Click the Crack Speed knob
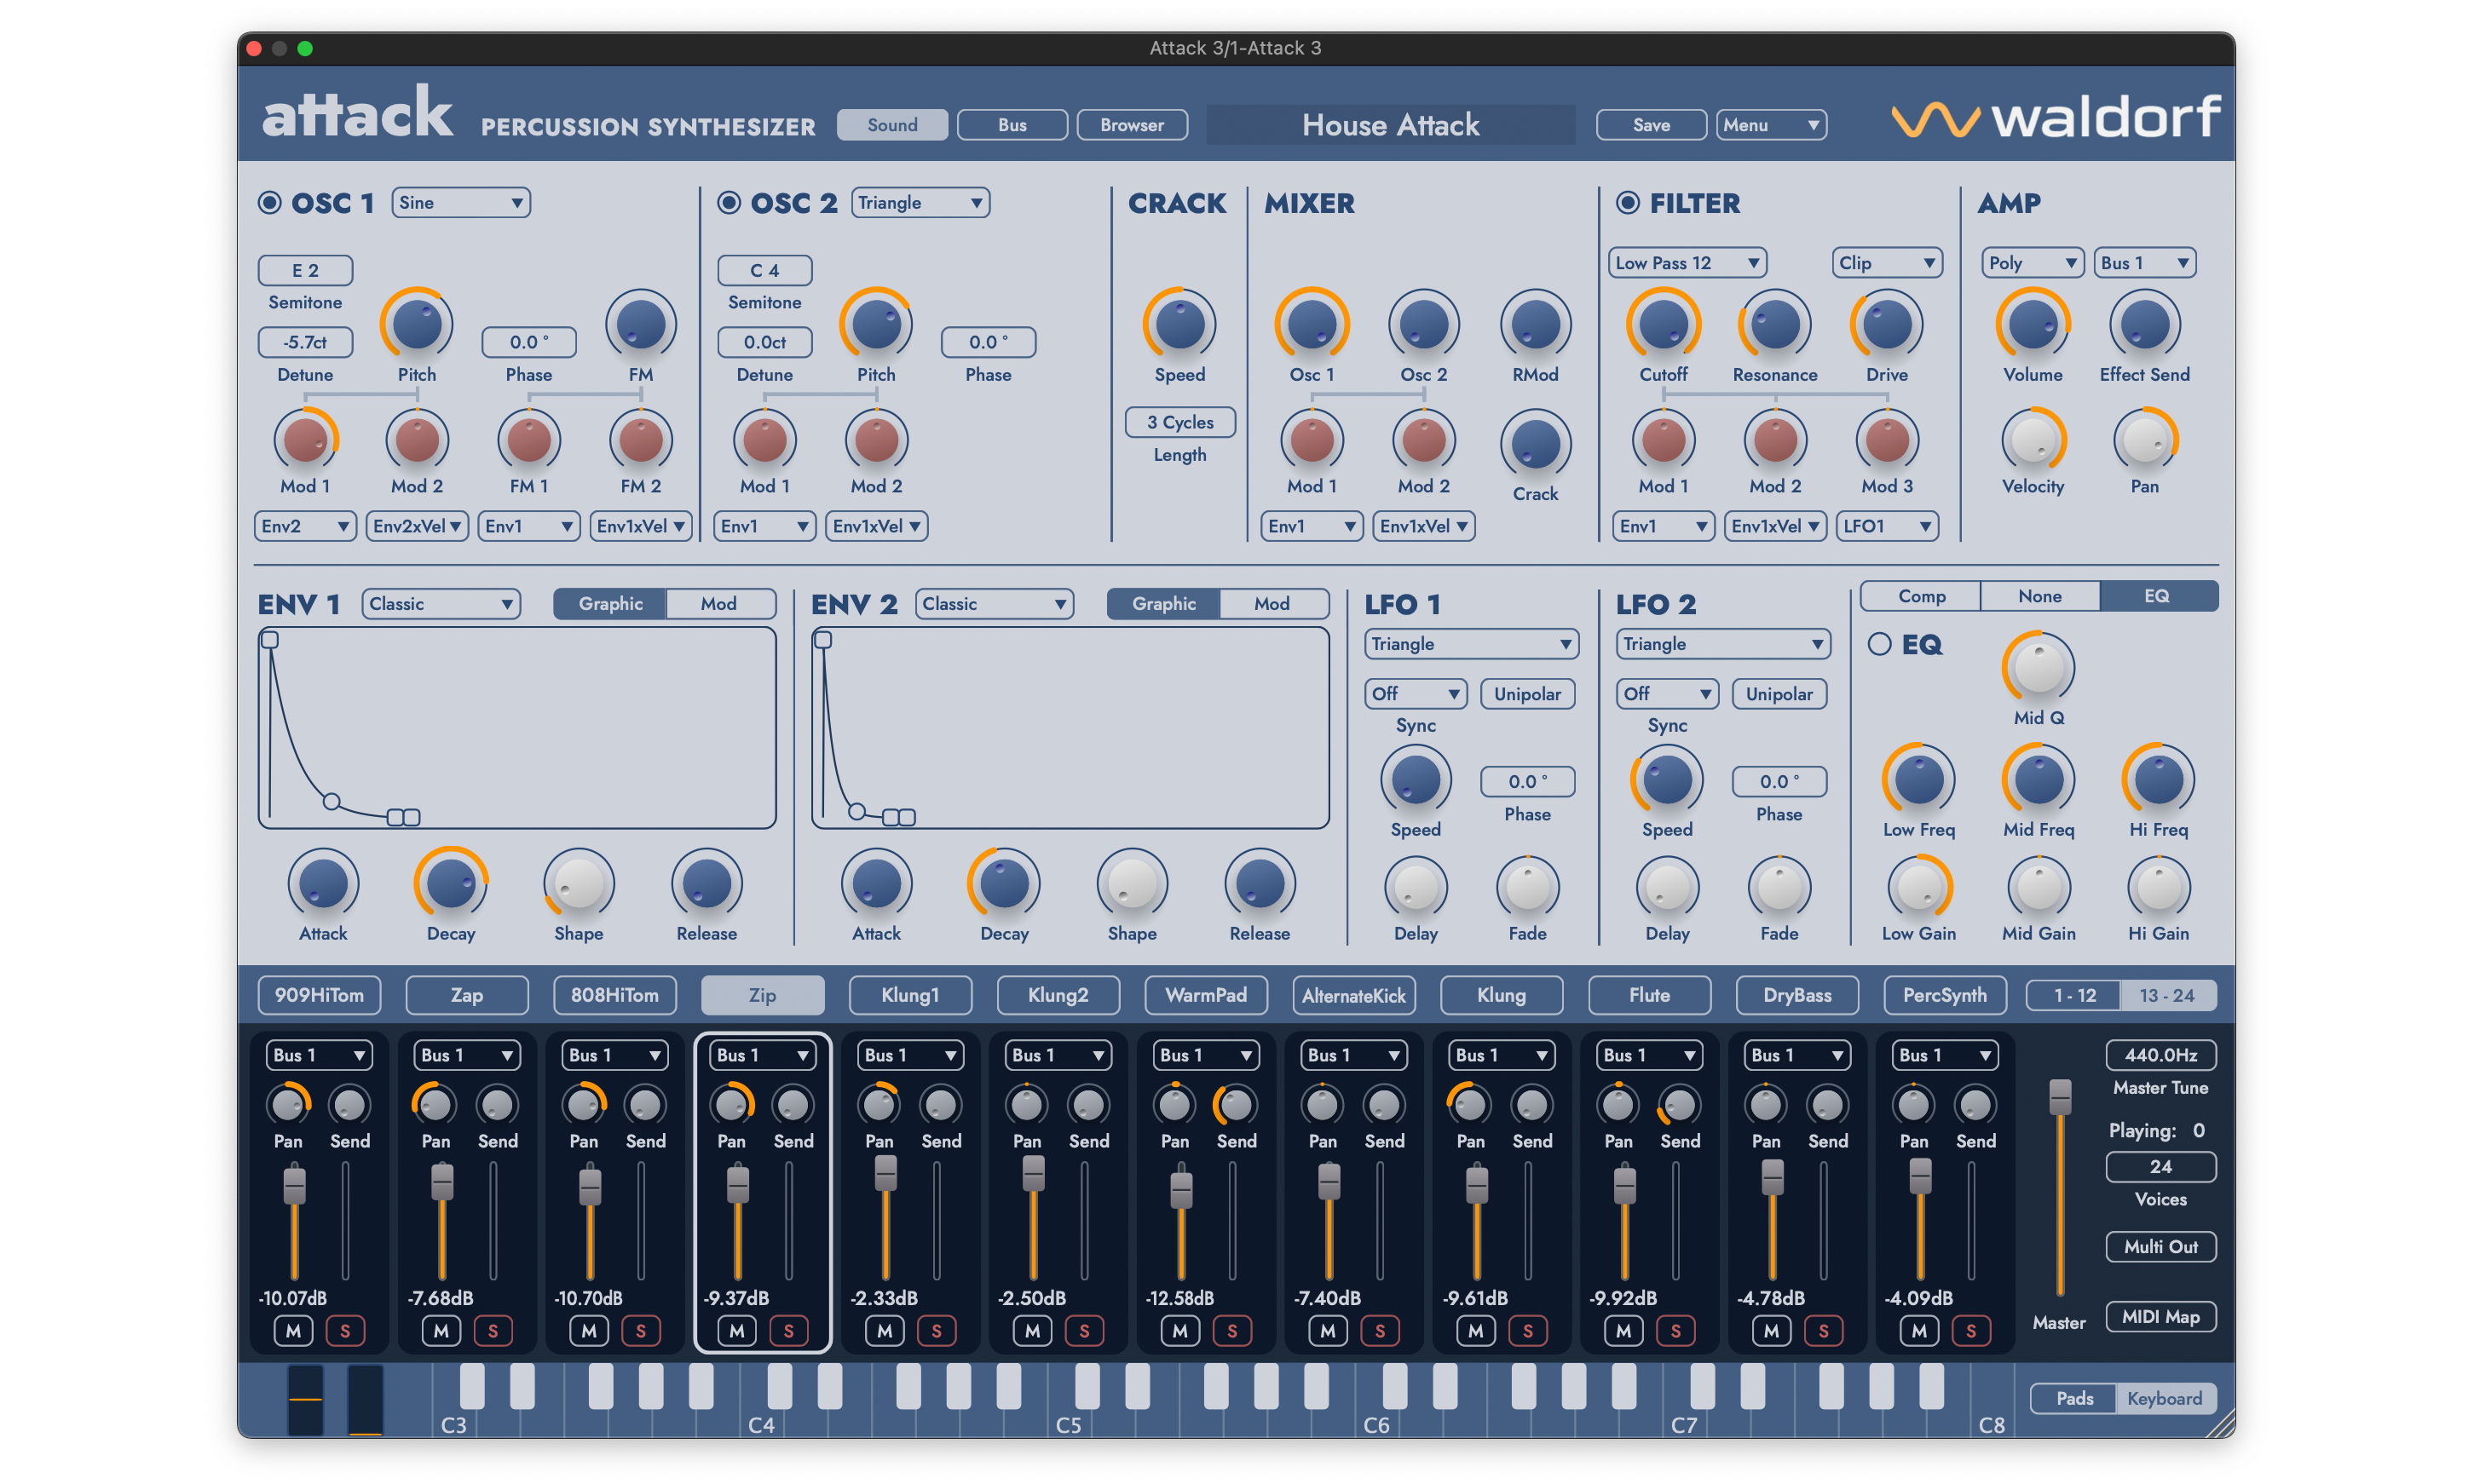 click(1179, 324)
